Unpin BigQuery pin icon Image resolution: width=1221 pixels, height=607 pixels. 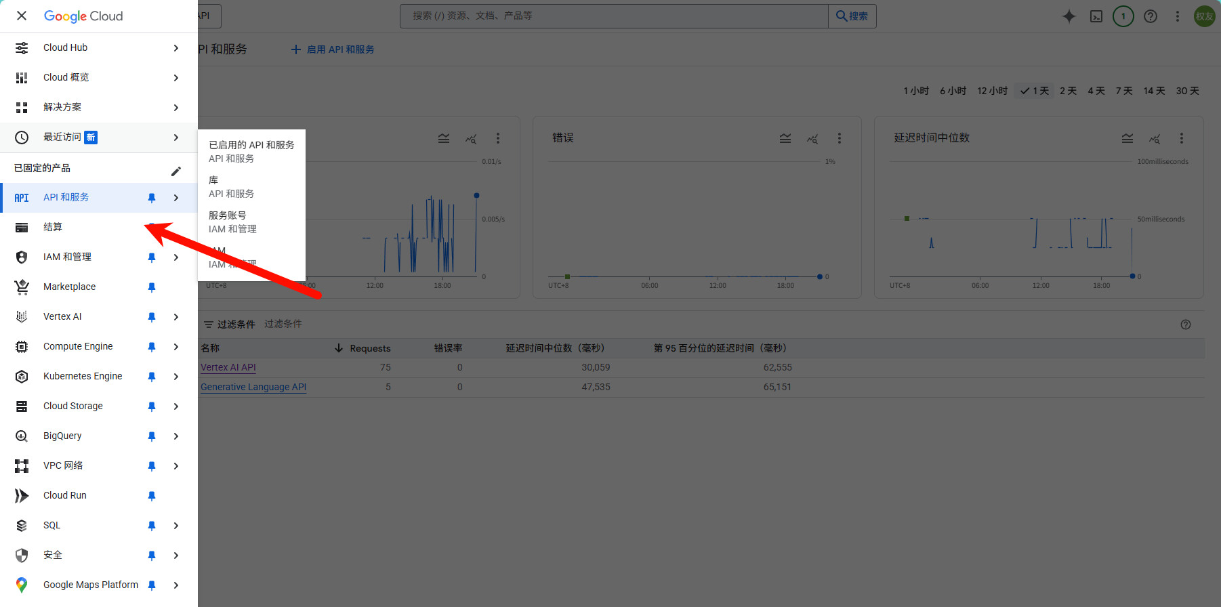(152, 436)
